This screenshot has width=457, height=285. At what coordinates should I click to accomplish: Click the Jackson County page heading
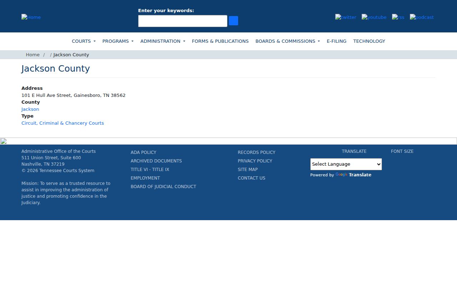(56, 69)
